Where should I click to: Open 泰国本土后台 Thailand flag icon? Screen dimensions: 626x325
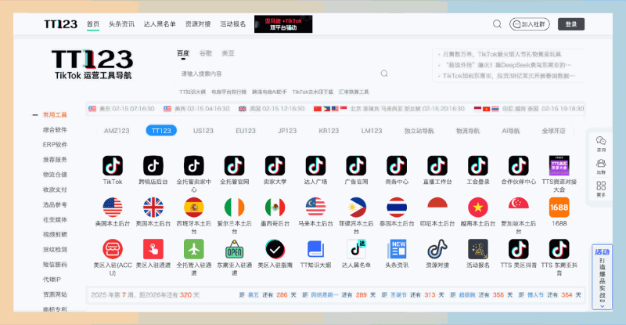coord(397,208)
